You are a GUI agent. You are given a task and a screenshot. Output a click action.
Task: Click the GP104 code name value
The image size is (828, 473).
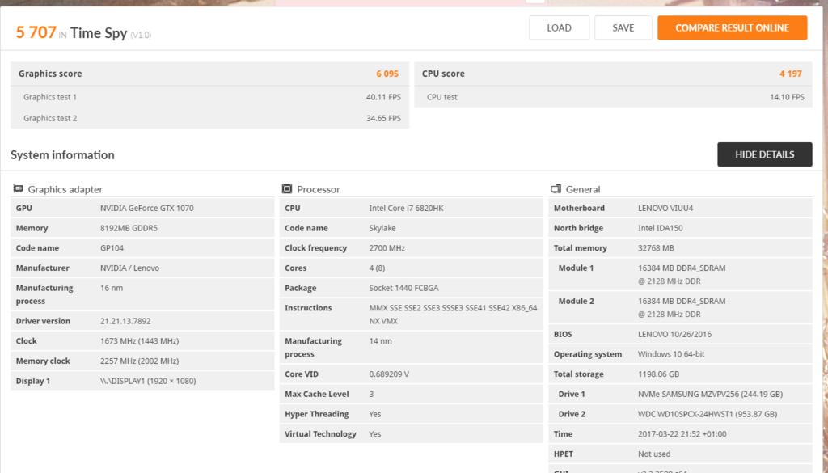[x=112, y=248]
